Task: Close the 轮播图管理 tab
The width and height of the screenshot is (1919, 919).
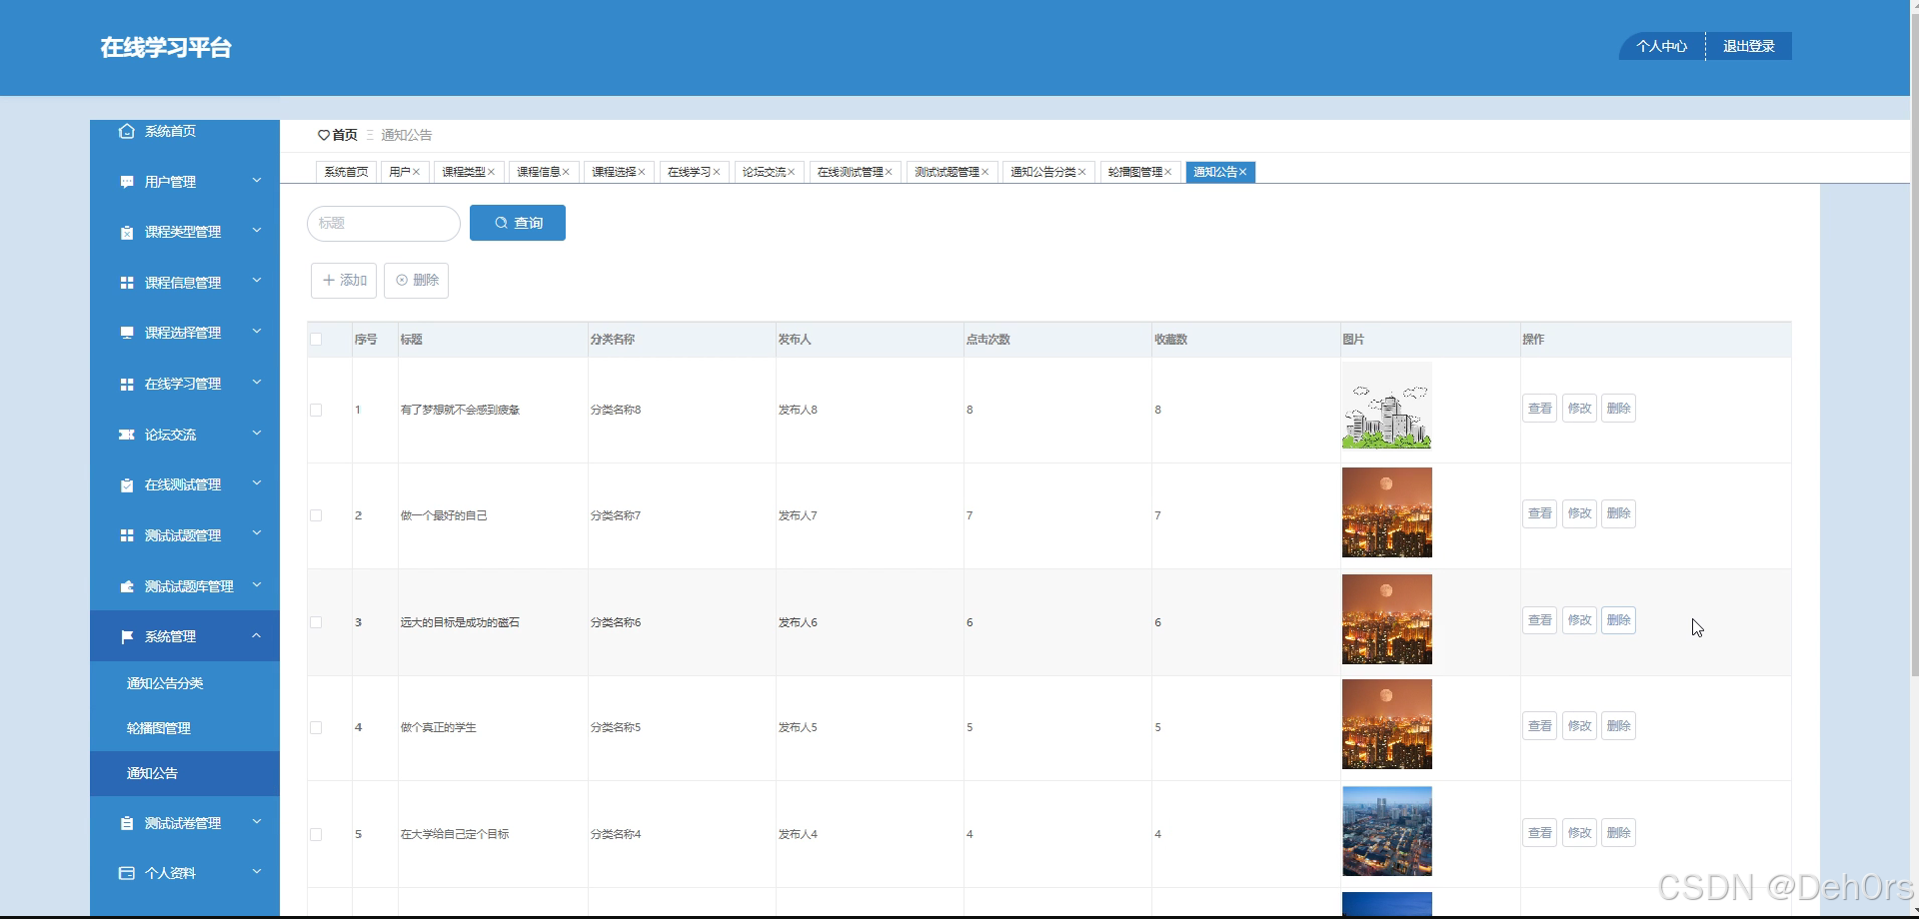Action: pos(1167,172)
